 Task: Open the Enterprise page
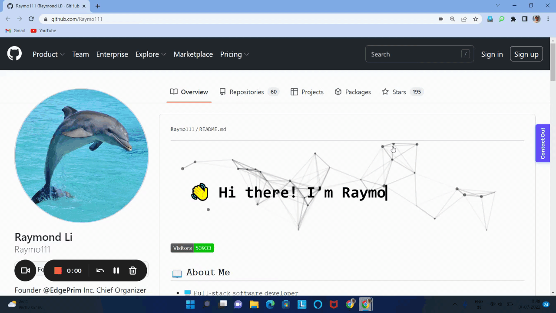coord(112,54)
